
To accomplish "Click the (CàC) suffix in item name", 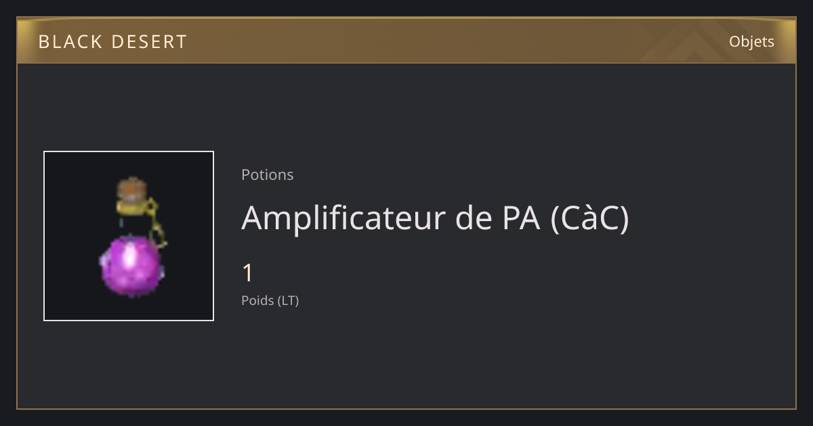I will 589,218.
